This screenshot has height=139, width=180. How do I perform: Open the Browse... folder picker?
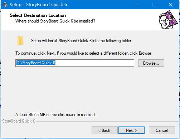[x=151, y=63]
